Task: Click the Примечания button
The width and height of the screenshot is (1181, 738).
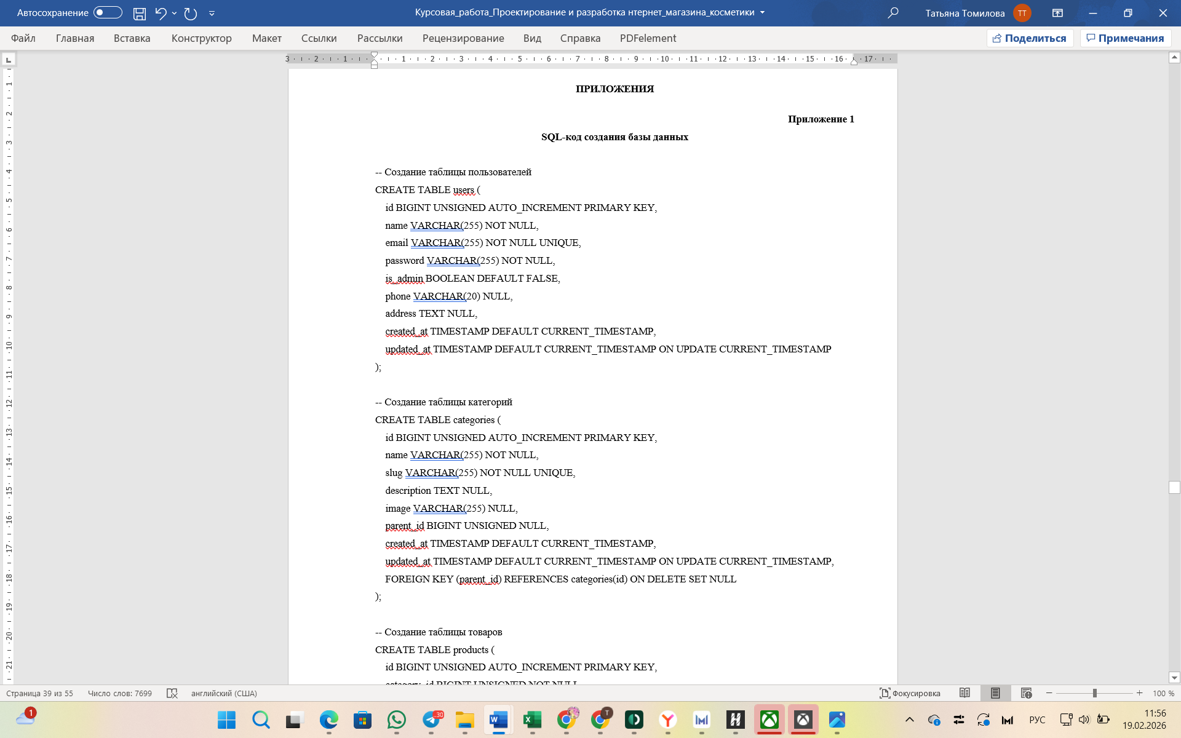Action: [x=1125, y=38]
